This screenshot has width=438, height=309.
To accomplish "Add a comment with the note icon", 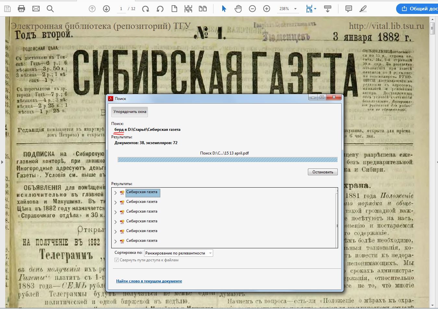I will click(x=349, y=9).
